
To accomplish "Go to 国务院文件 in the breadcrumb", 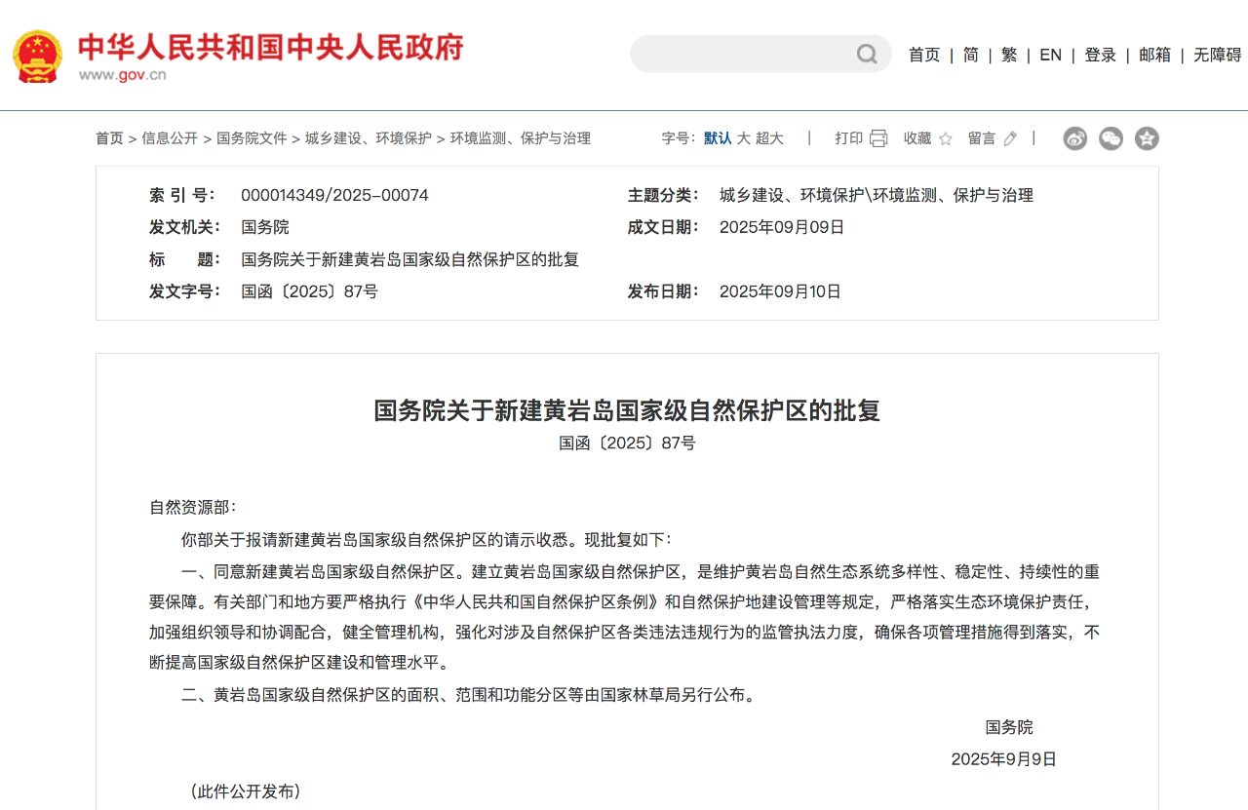I will (252, 138).
